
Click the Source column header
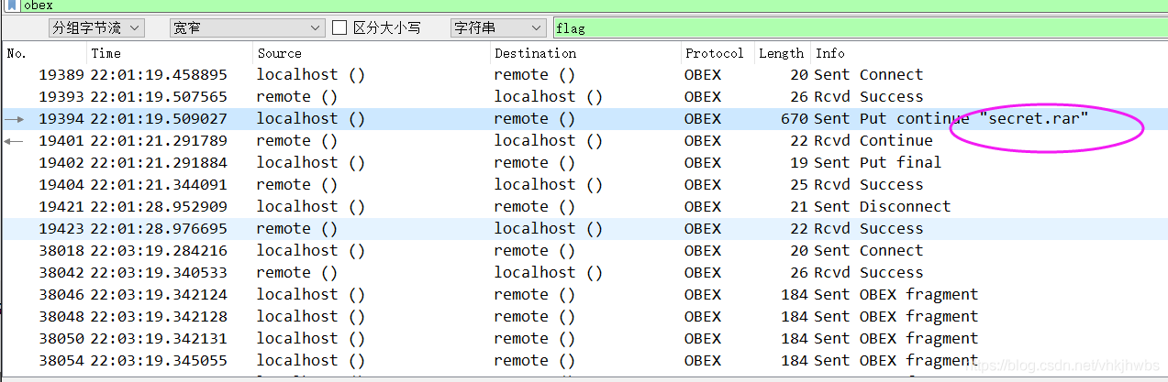(371, 53)
